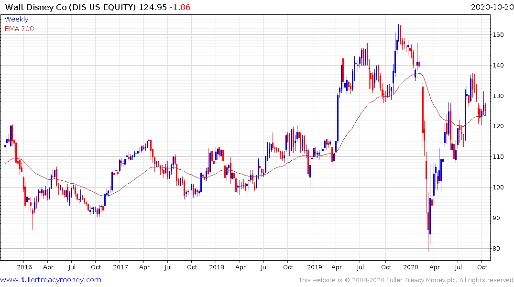Click the 2016 time axis label
The height and width of the screenshot is (287, 514).
24,267
